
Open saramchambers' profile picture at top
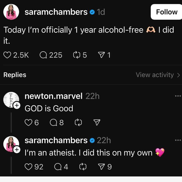point(11,12)
